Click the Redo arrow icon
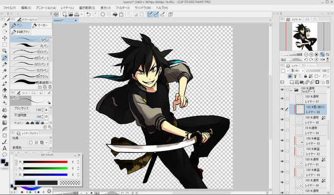 click(x=95, y=14)
